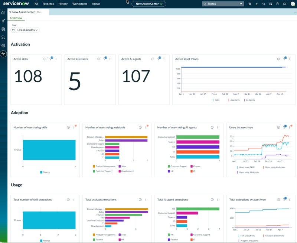This screenshot has width=297, height=243.
Task: Click the Now Assist Center pill button
Action: coord(149,4)
